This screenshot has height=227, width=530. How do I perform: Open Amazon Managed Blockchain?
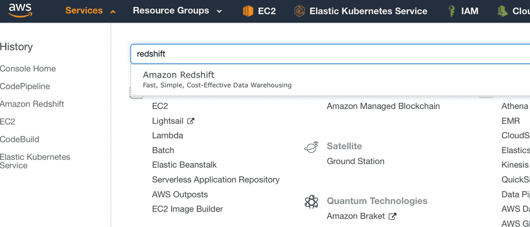(383, 106)
